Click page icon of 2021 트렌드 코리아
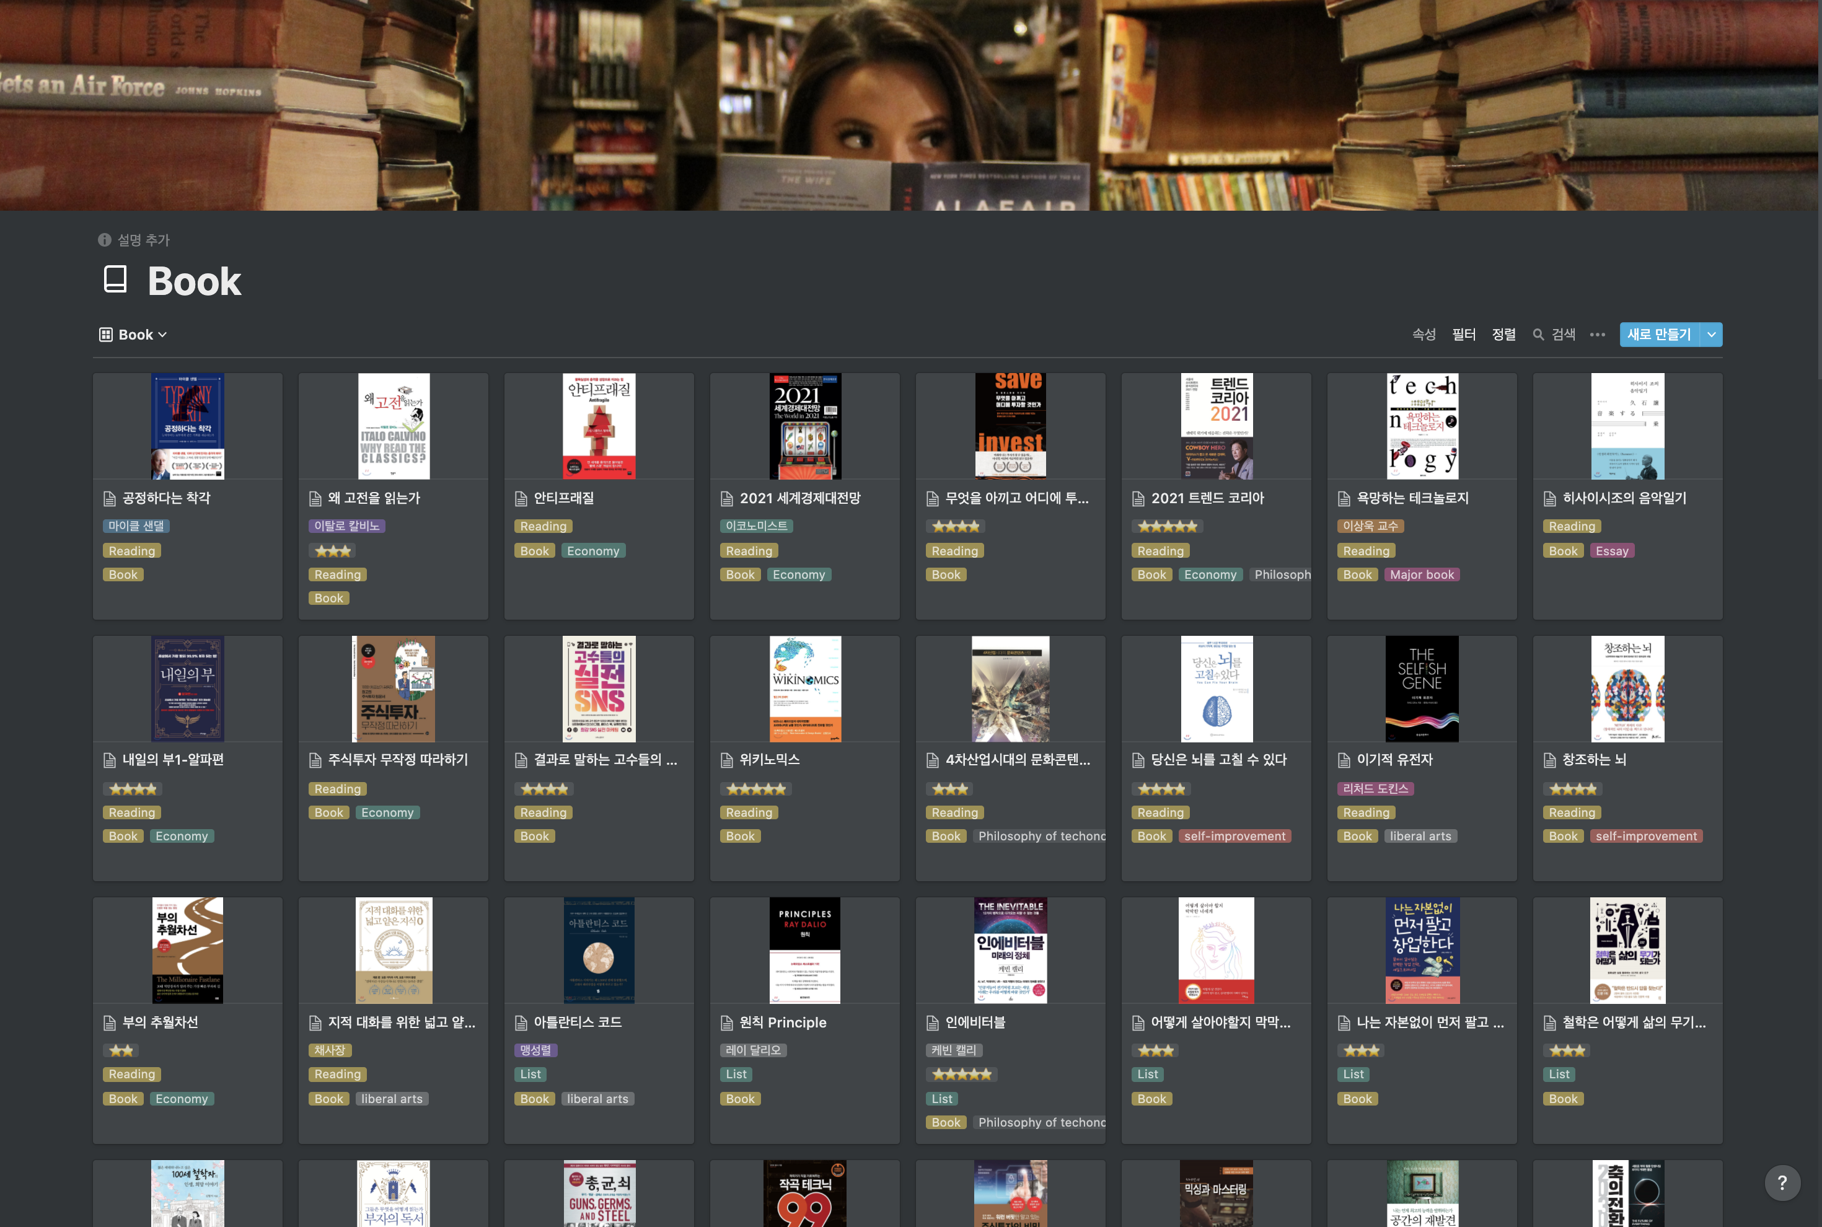 click(x=1139, y=498)
